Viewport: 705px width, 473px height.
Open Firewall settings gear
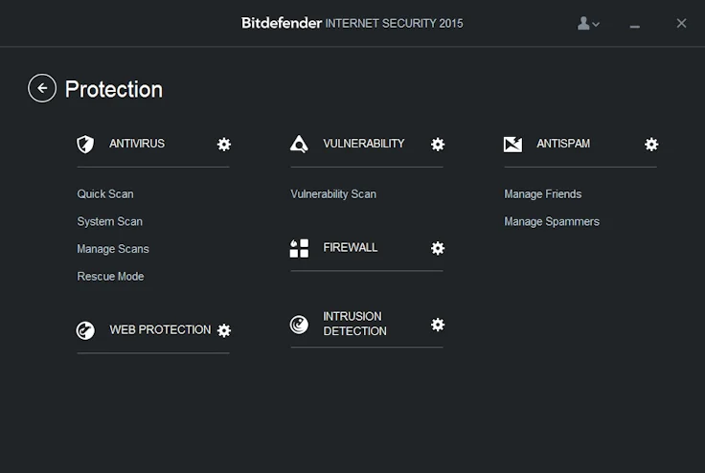coord(438,248)
